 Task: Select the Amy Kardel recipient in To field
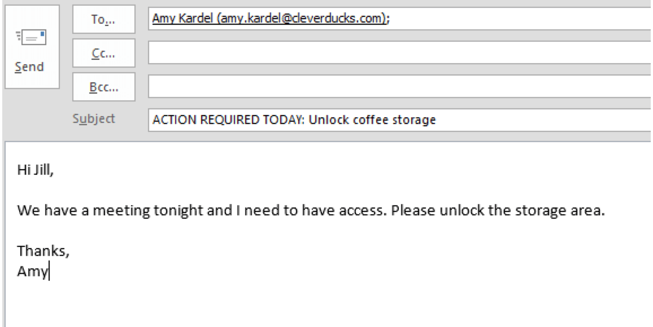click(268, 19)
